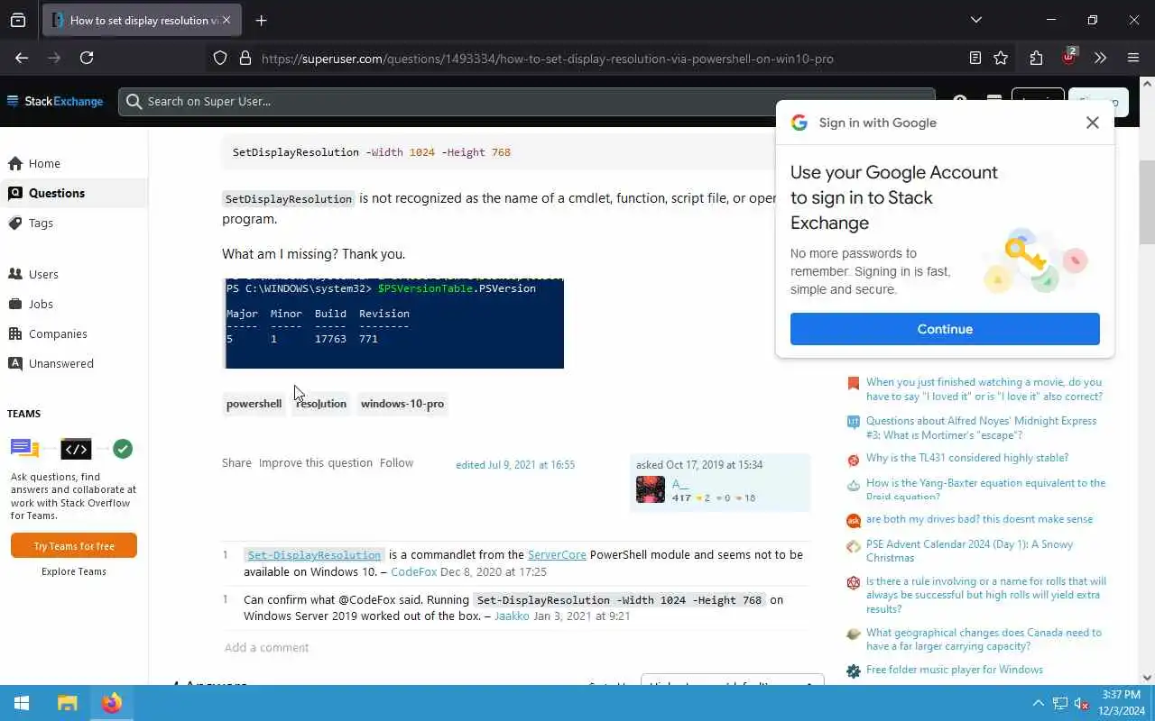Bookmark this page with the star icon
This screenshot has width=1155, height=721.
(1001, 58)
